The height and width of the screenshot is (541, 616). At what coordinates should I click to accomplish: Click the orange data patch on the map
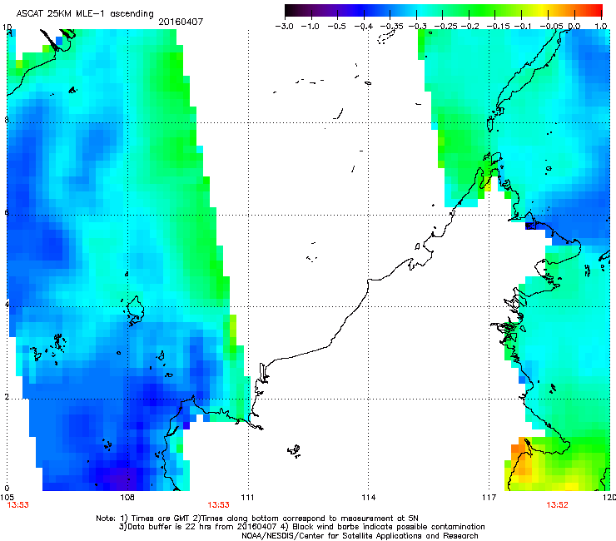(520, 459)
